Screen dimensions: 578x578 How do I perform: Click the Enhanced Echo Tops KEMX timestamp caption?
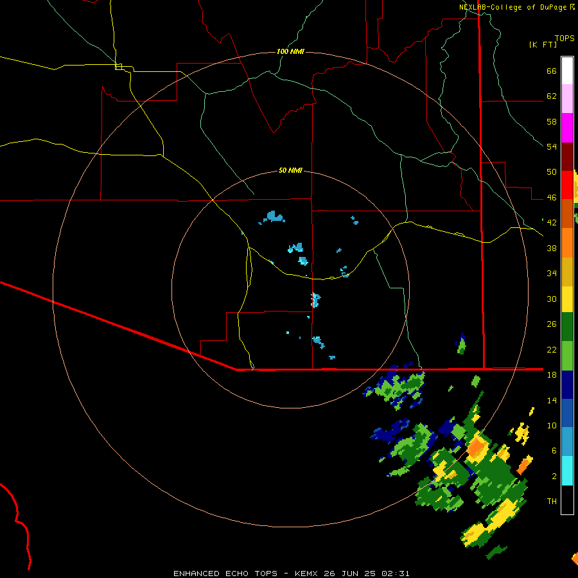(291, 574)
